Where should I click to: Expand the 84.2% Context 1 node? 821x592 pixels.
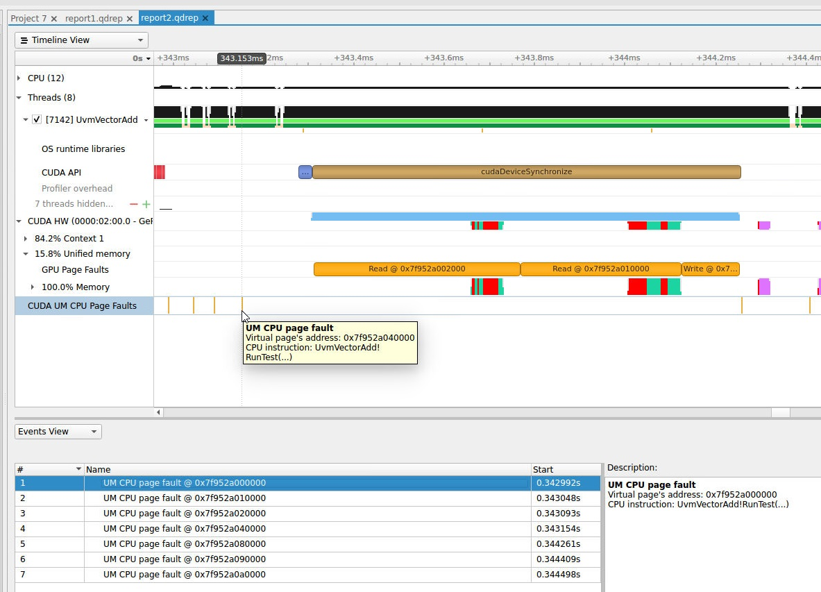(26, 237)
